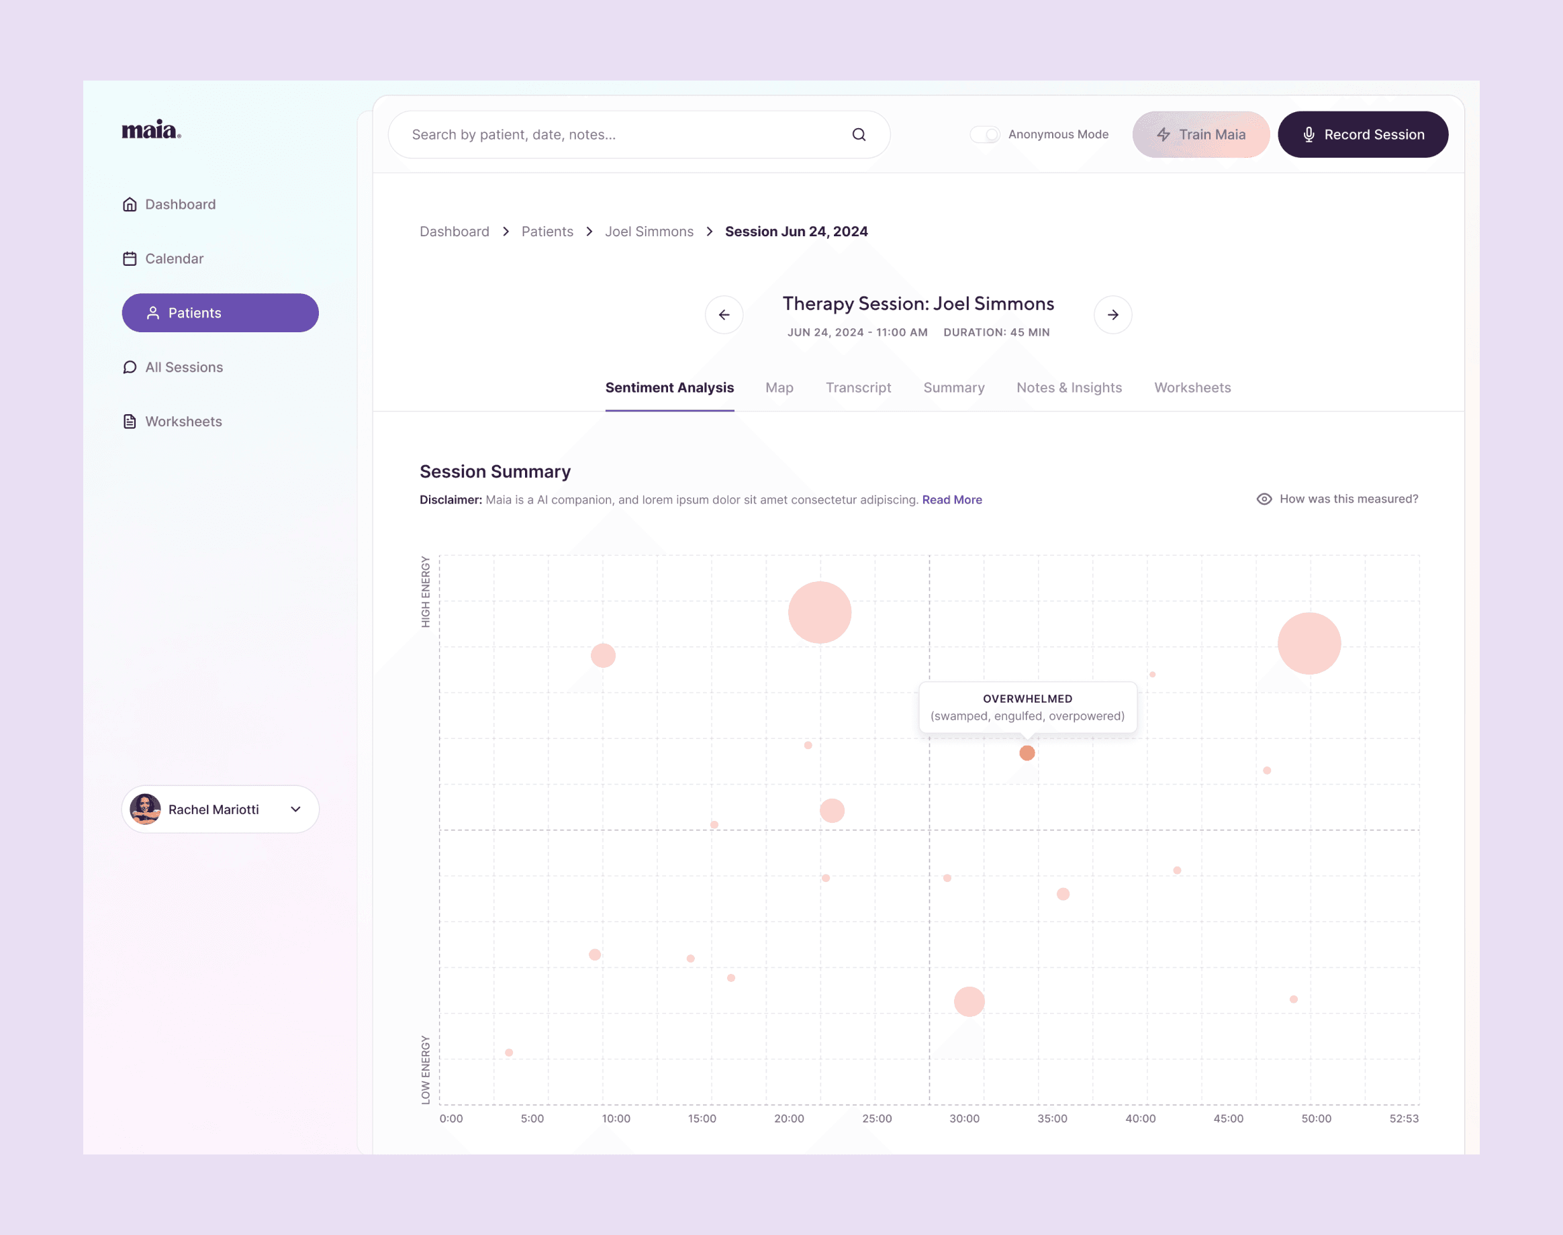Go to next session arrow

point(1112,315)
